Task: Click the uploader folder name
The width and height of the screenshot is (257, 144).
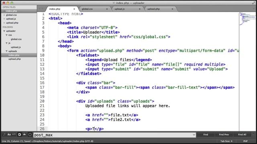Action: click(11, 31)
